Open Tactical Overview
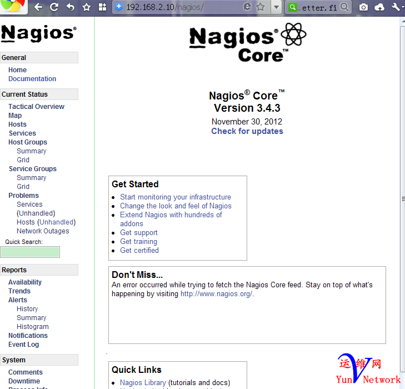 (x=37, y=107)
